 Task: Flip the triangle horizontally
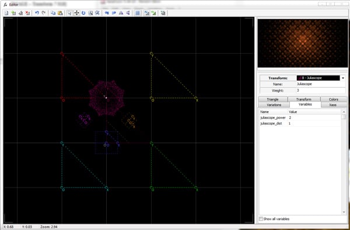click(x=121, y=13)
